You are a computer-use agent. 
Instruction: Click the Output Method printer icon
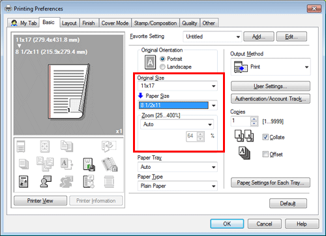[241, 66]
